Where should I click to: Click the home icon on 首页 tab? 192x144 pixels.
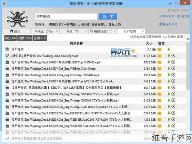pyautogui.click(x=12, y=31)
